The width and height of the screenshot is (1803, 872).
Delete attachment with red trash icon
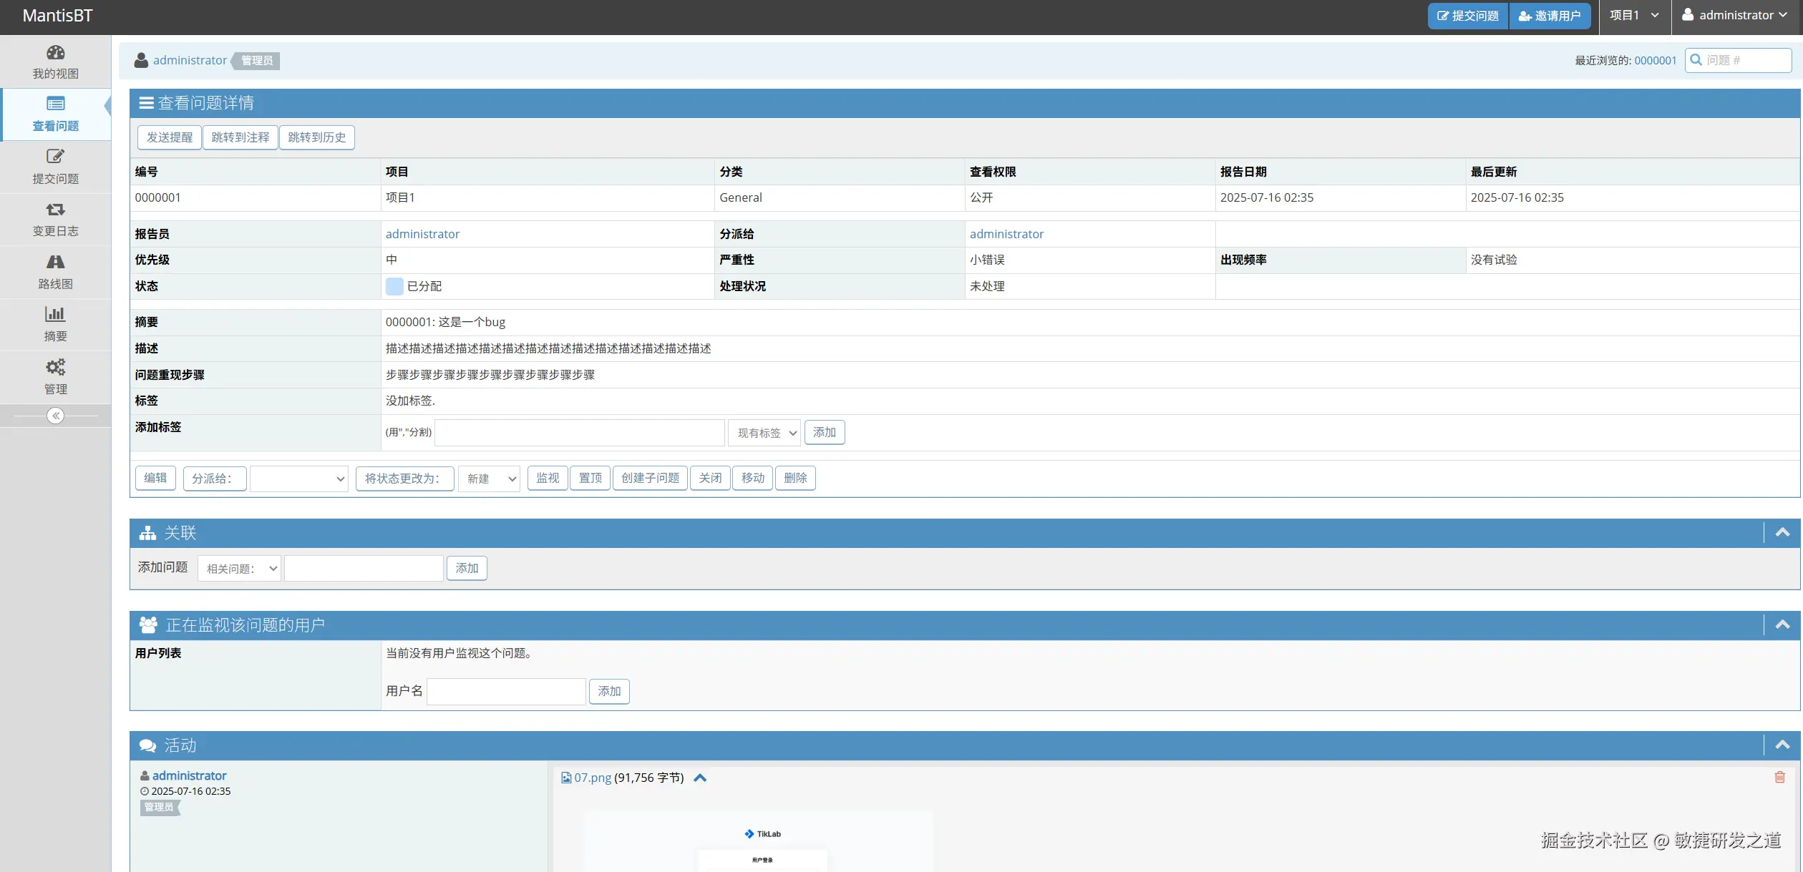1779,777
